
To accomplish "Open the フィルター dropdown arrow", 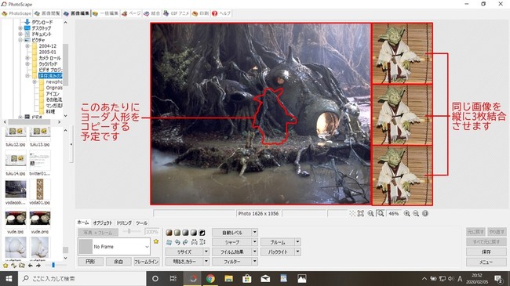I will [255, 261].
